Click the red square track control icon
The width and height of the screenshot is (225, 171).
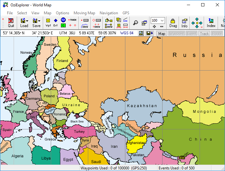(85, 20)
